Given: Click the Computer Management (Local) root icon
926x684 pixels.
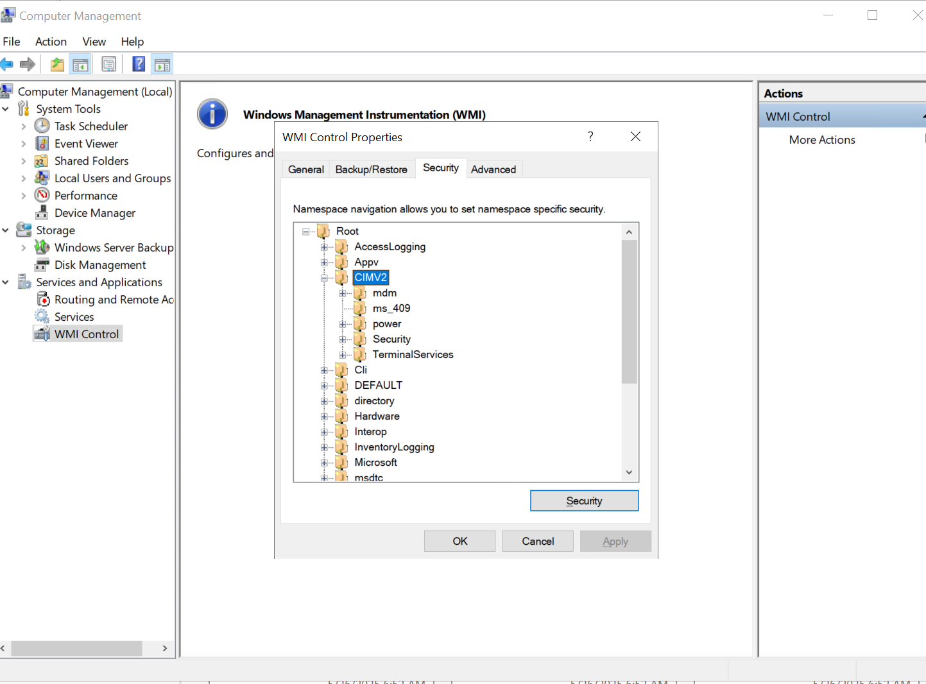Looking at the screenshot, I should click(x=7, y=91).
